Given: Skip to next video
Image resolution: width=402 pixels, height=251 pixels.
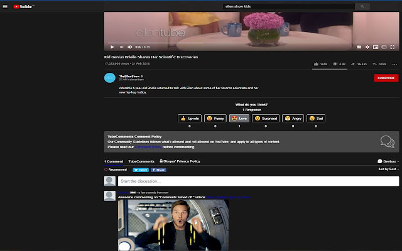Looking at the screenshot, I should tap(121, 47).
